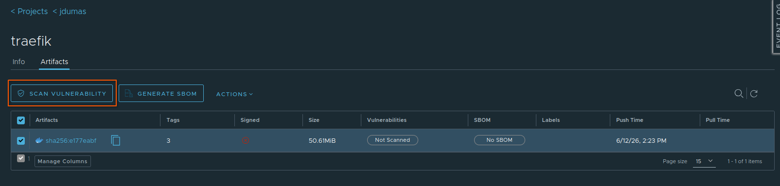Click the traefik repository title

[x=31, y=41]
